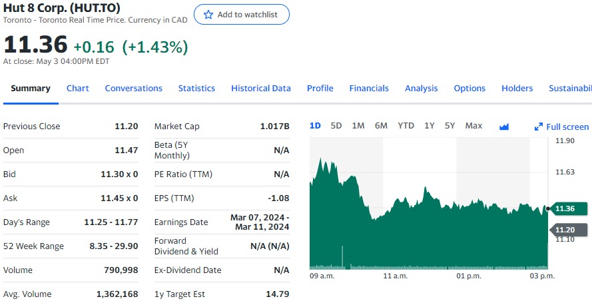
Task: Select the 5Y chart range
Action: 449,126
